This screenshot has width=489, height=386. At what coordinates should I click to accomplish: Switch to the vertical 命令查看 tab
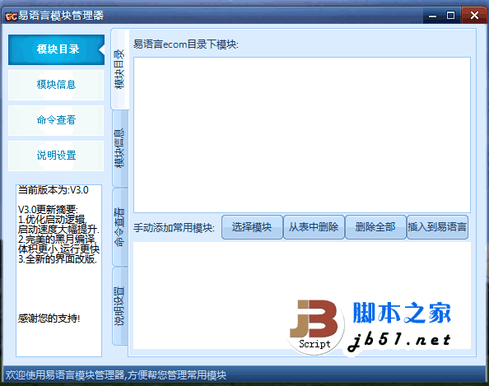point(119,227)
